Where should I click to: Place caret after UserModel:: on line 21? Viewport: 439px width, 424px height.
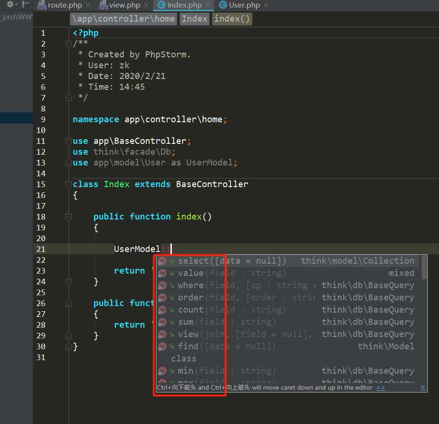coord(171,249)
